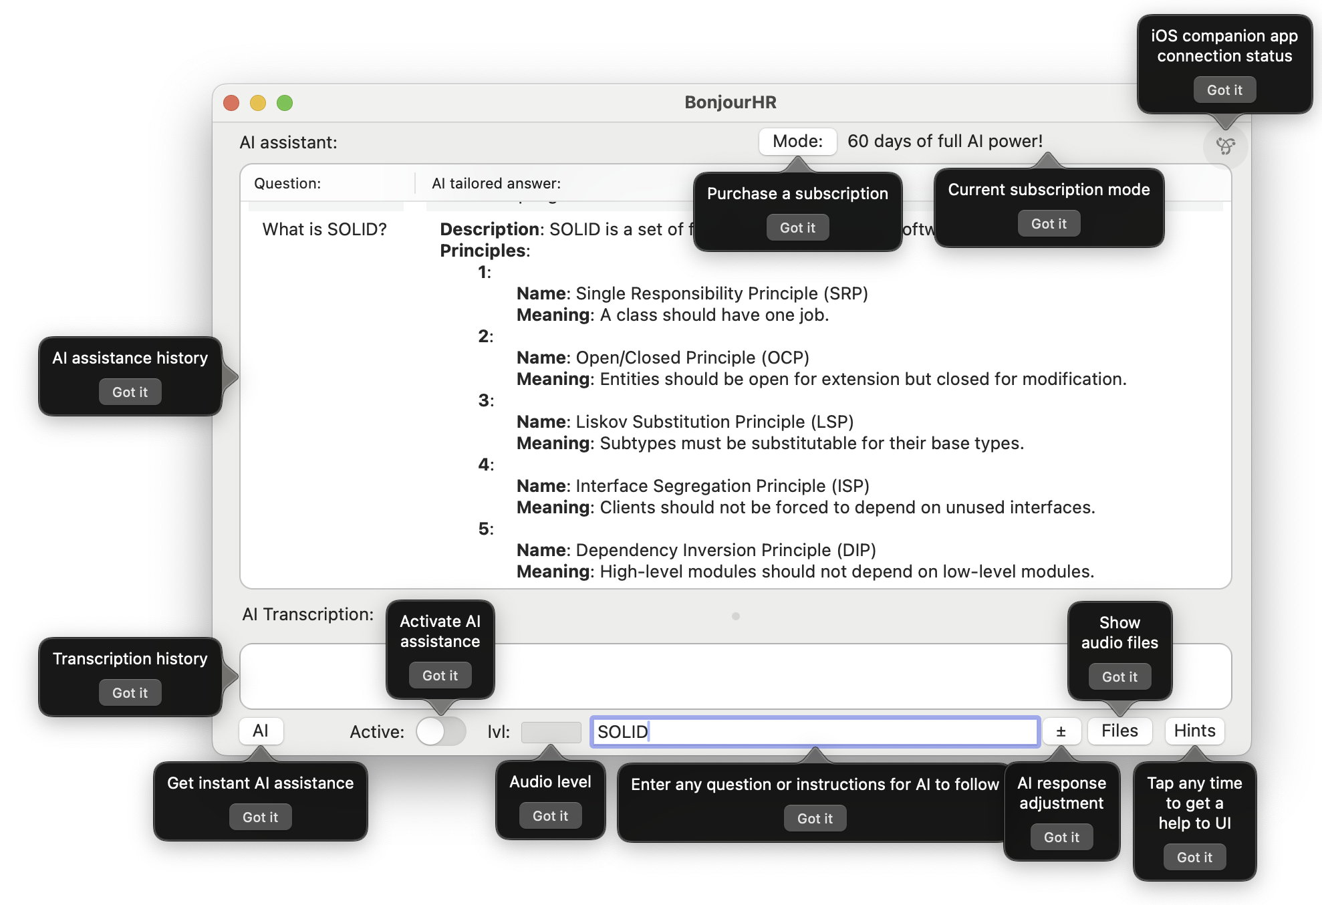
Task: Dismiss the Transcription history hint
Action: pyautogui.click(x=130, y=692)
